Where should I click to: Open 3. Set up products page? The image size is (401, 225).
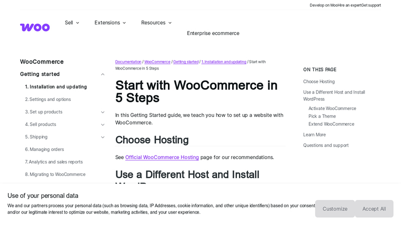click(44, 111)
